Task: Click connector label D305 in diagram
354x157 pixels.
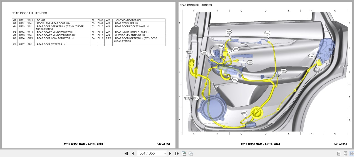Action: [x=204, y=53]
